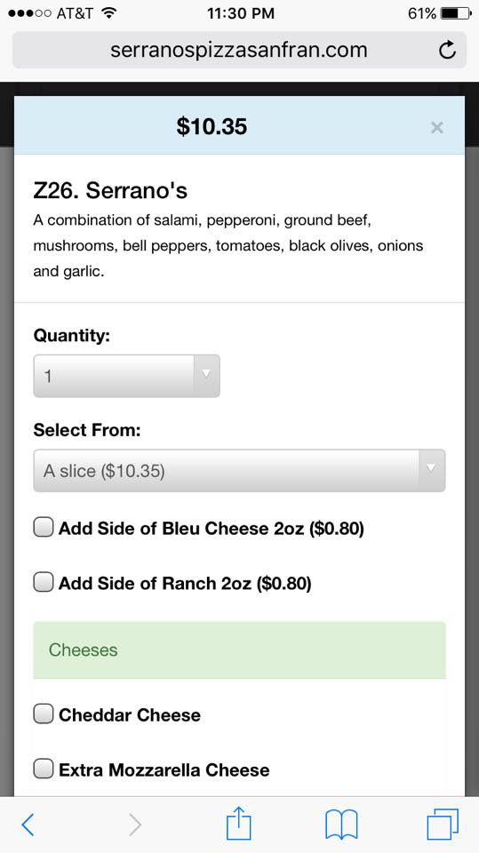
Task: Tap the Safari forward arrow
Action: tap(135, 825)
